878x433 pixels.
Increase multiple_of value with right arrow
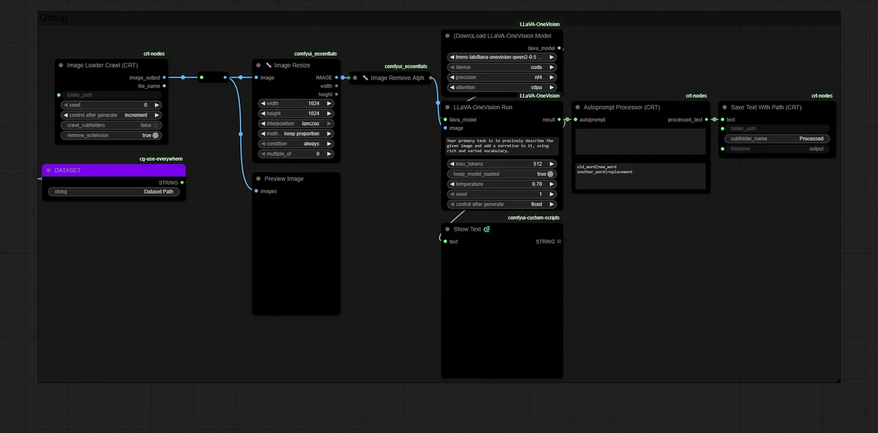pos(329,154)
